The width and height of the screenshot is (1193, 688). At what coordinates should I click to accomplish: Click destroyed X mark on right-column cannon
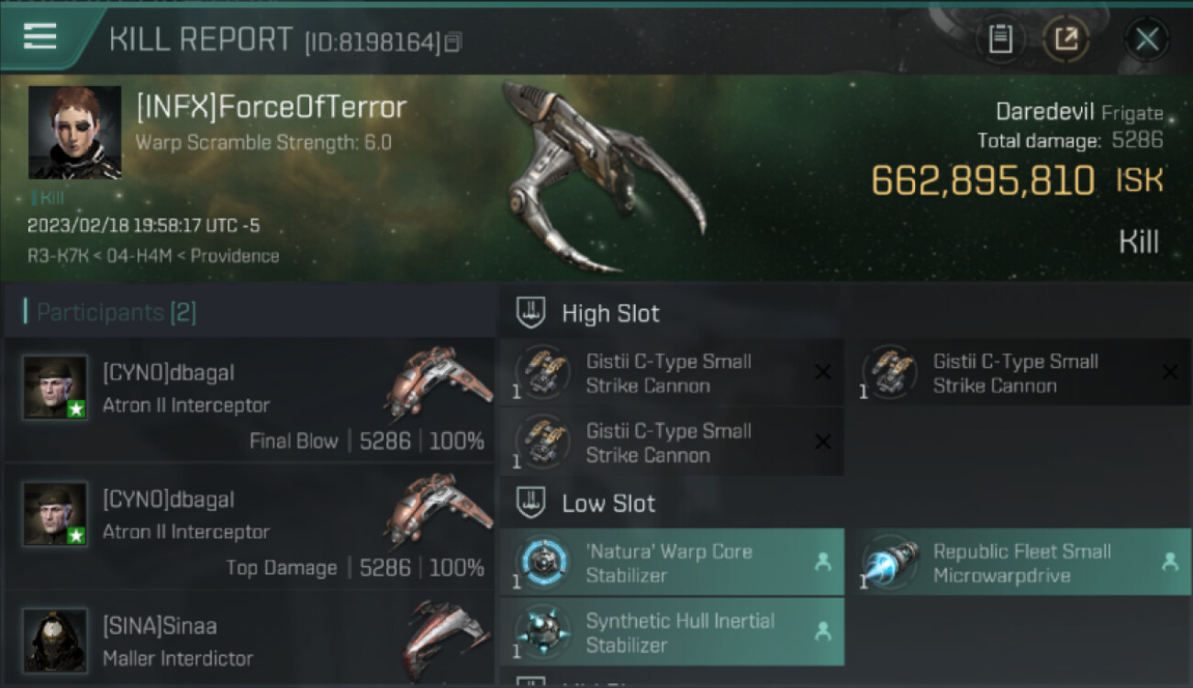pyautogui.click(x=1170, y=372)
